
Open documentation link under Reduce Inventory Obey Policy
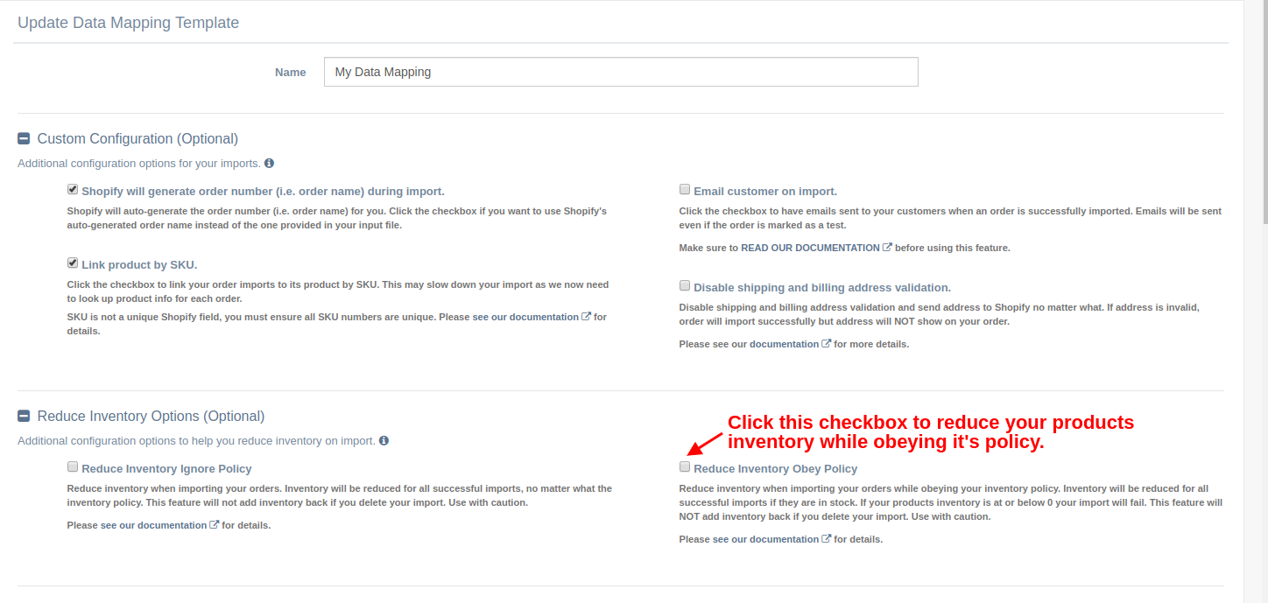[772, 539]
